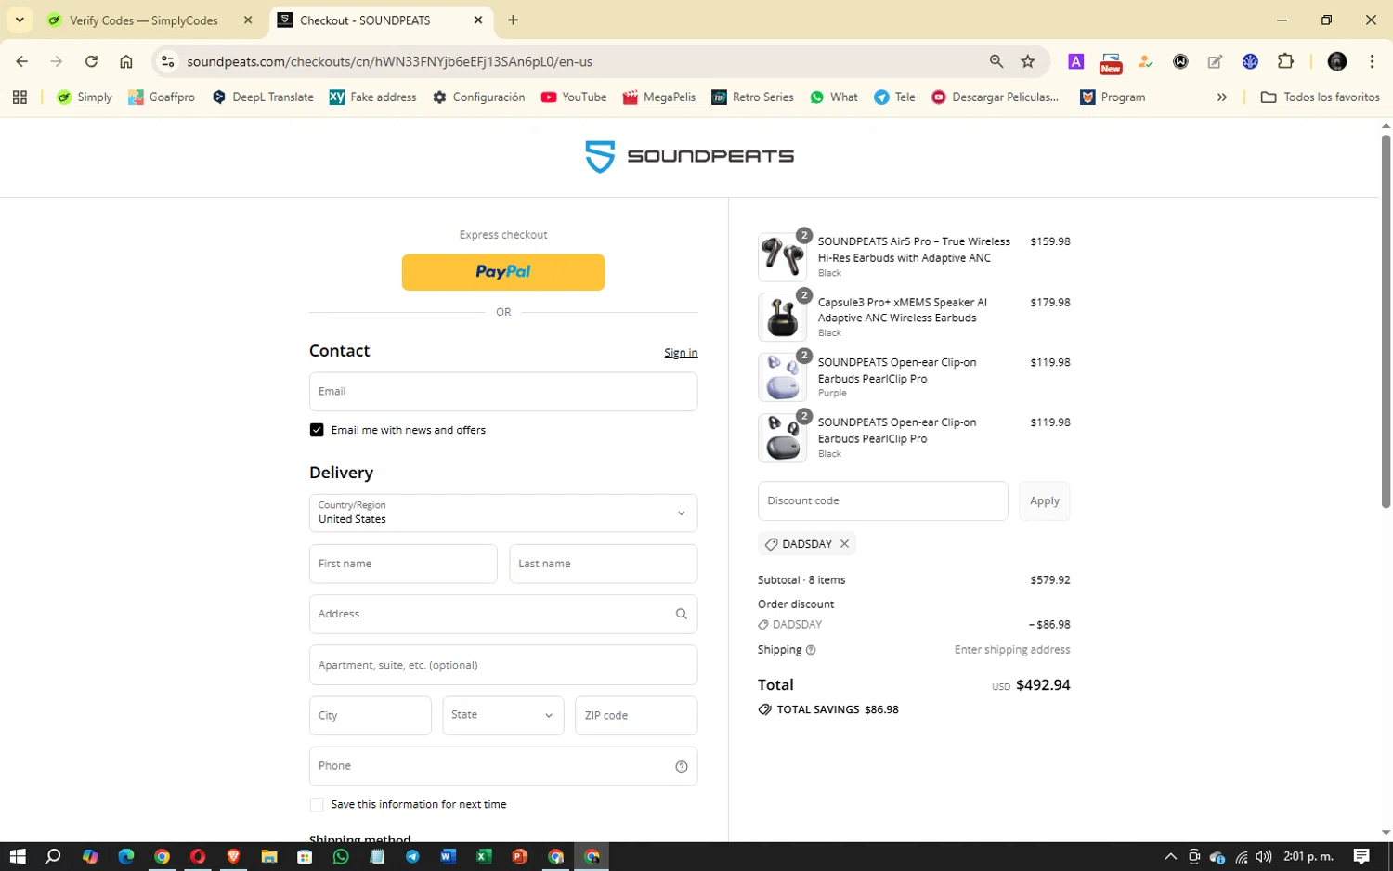The image size is (1393, 871).
Task: Expand the Country/Region dropdown
Action: click(502, 513)
